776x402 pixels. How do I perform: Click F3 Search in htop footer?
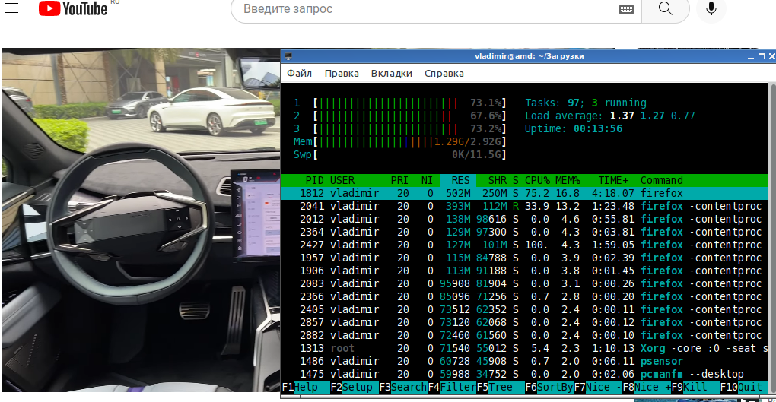click(x=403, y=387)
